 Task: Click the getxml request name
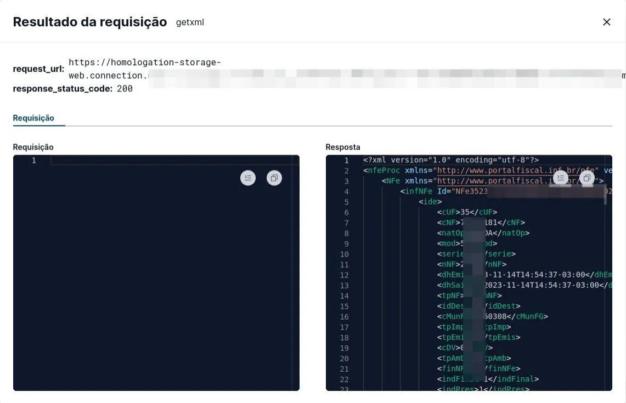pos(190,22)
